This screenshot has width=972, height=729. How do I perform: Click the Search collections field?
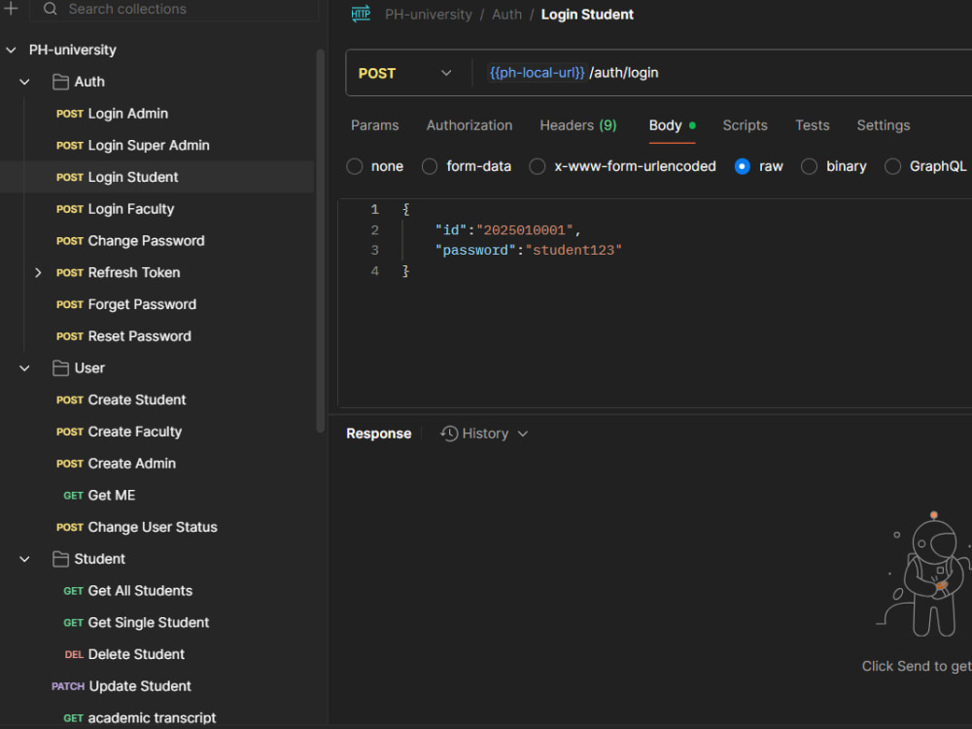click(x=174, y=10)
